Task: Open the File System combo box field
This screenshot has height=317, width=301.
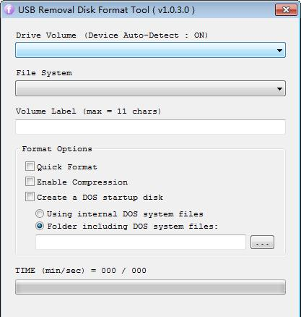Action: [150, 88]
